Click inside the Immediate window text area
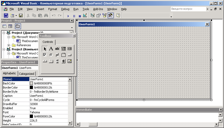Viewport: 224px width, 128px height. (x=147, y=117)
